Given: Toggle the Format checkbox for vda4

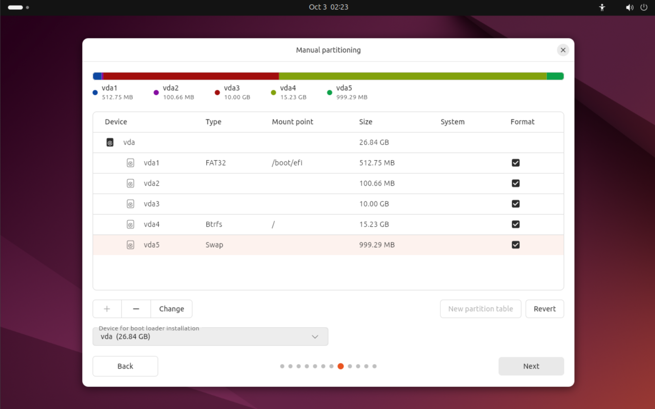Looking at the screenshot, I should point(516,224).
